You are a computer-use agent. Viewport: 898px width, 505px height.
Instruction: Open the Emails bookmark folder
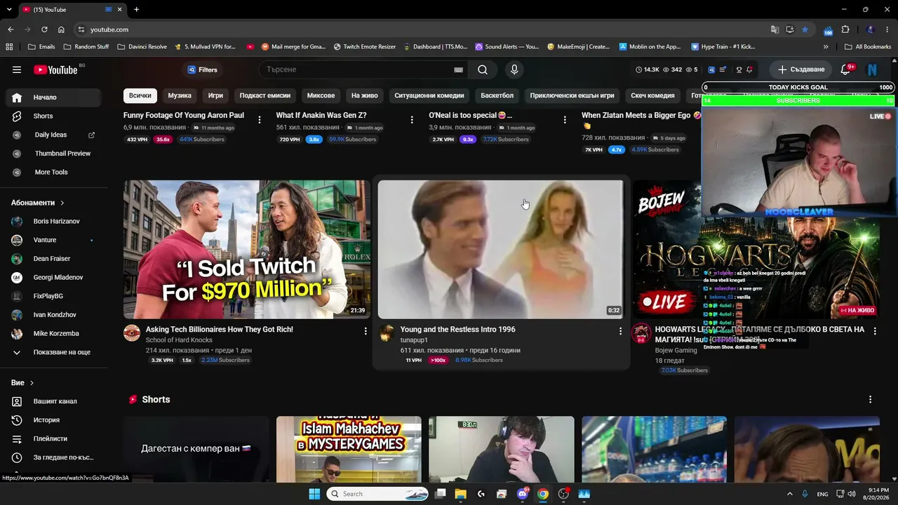coord(41,47)
